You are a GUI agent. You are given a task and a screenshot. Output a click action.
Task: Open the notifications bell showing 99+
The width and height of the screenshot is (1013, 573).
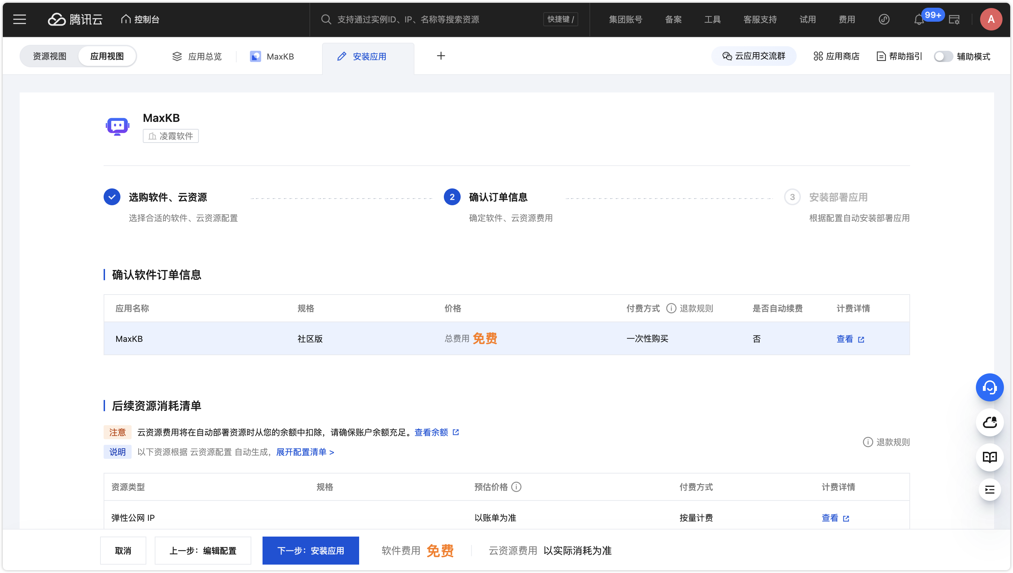click(x=919, y=19)
